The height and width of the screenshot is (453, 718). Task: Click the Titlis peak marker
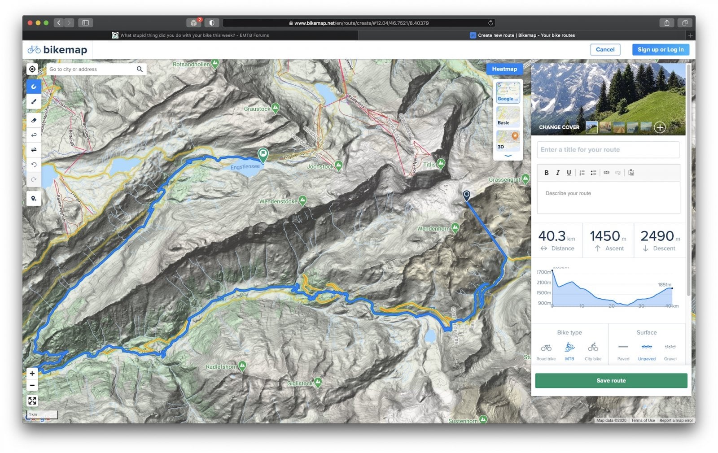441,164
